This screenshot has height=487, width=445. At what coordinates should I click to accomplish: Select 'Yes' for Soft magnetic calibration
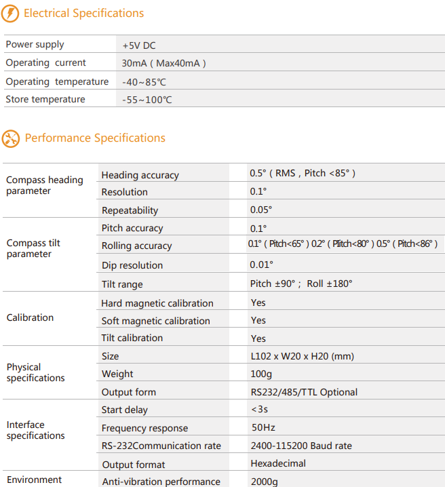point(258,321)
